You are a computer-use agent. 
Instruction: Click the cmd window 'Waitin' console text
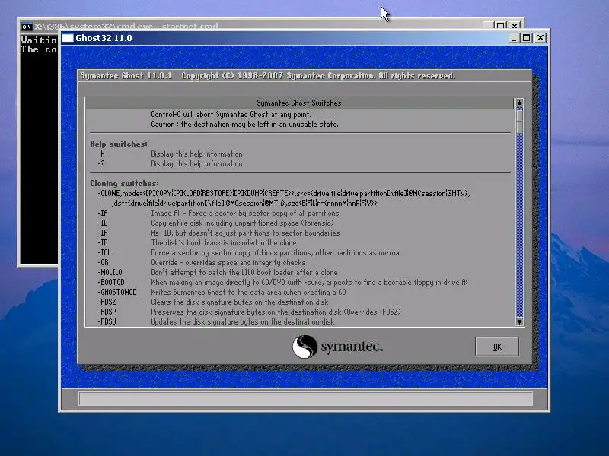(39, 40)
